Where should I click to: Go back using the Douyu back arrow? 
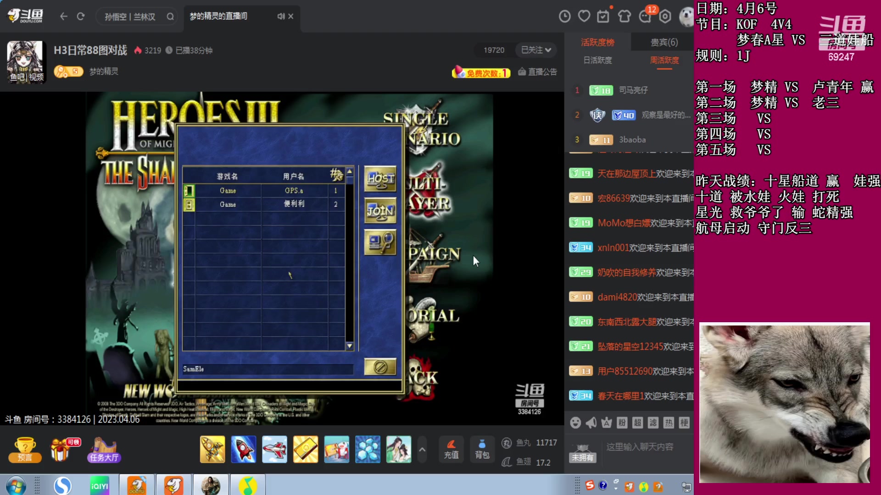(x=64, y=16)
